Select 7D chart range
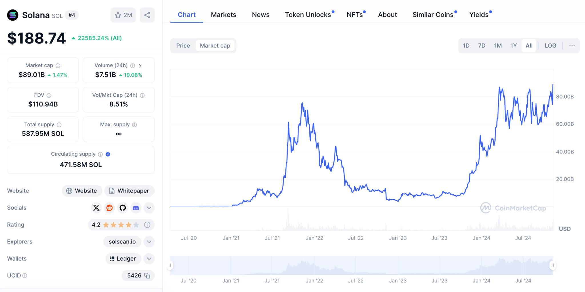Image resolution: width=585 pixels, height=292 pixels. (482, 46)
